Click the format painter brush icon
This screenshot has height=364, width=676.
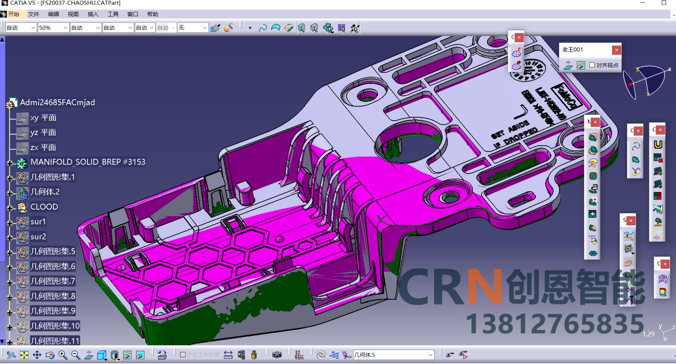point(215,28)
